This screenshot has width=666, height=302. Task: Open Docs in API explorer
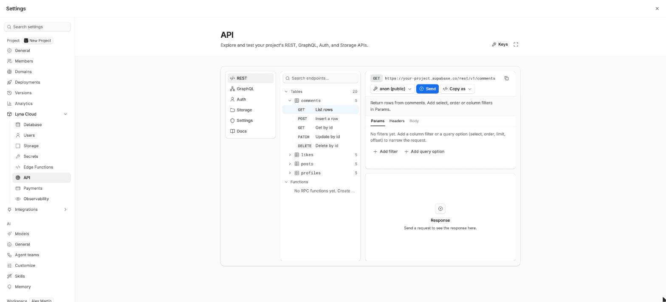tap(251, 131)
